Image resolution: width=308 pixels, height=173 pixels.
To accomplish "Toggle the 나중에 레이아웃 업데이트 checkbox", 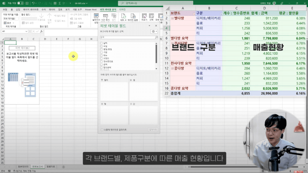I will tap(102, 130).
